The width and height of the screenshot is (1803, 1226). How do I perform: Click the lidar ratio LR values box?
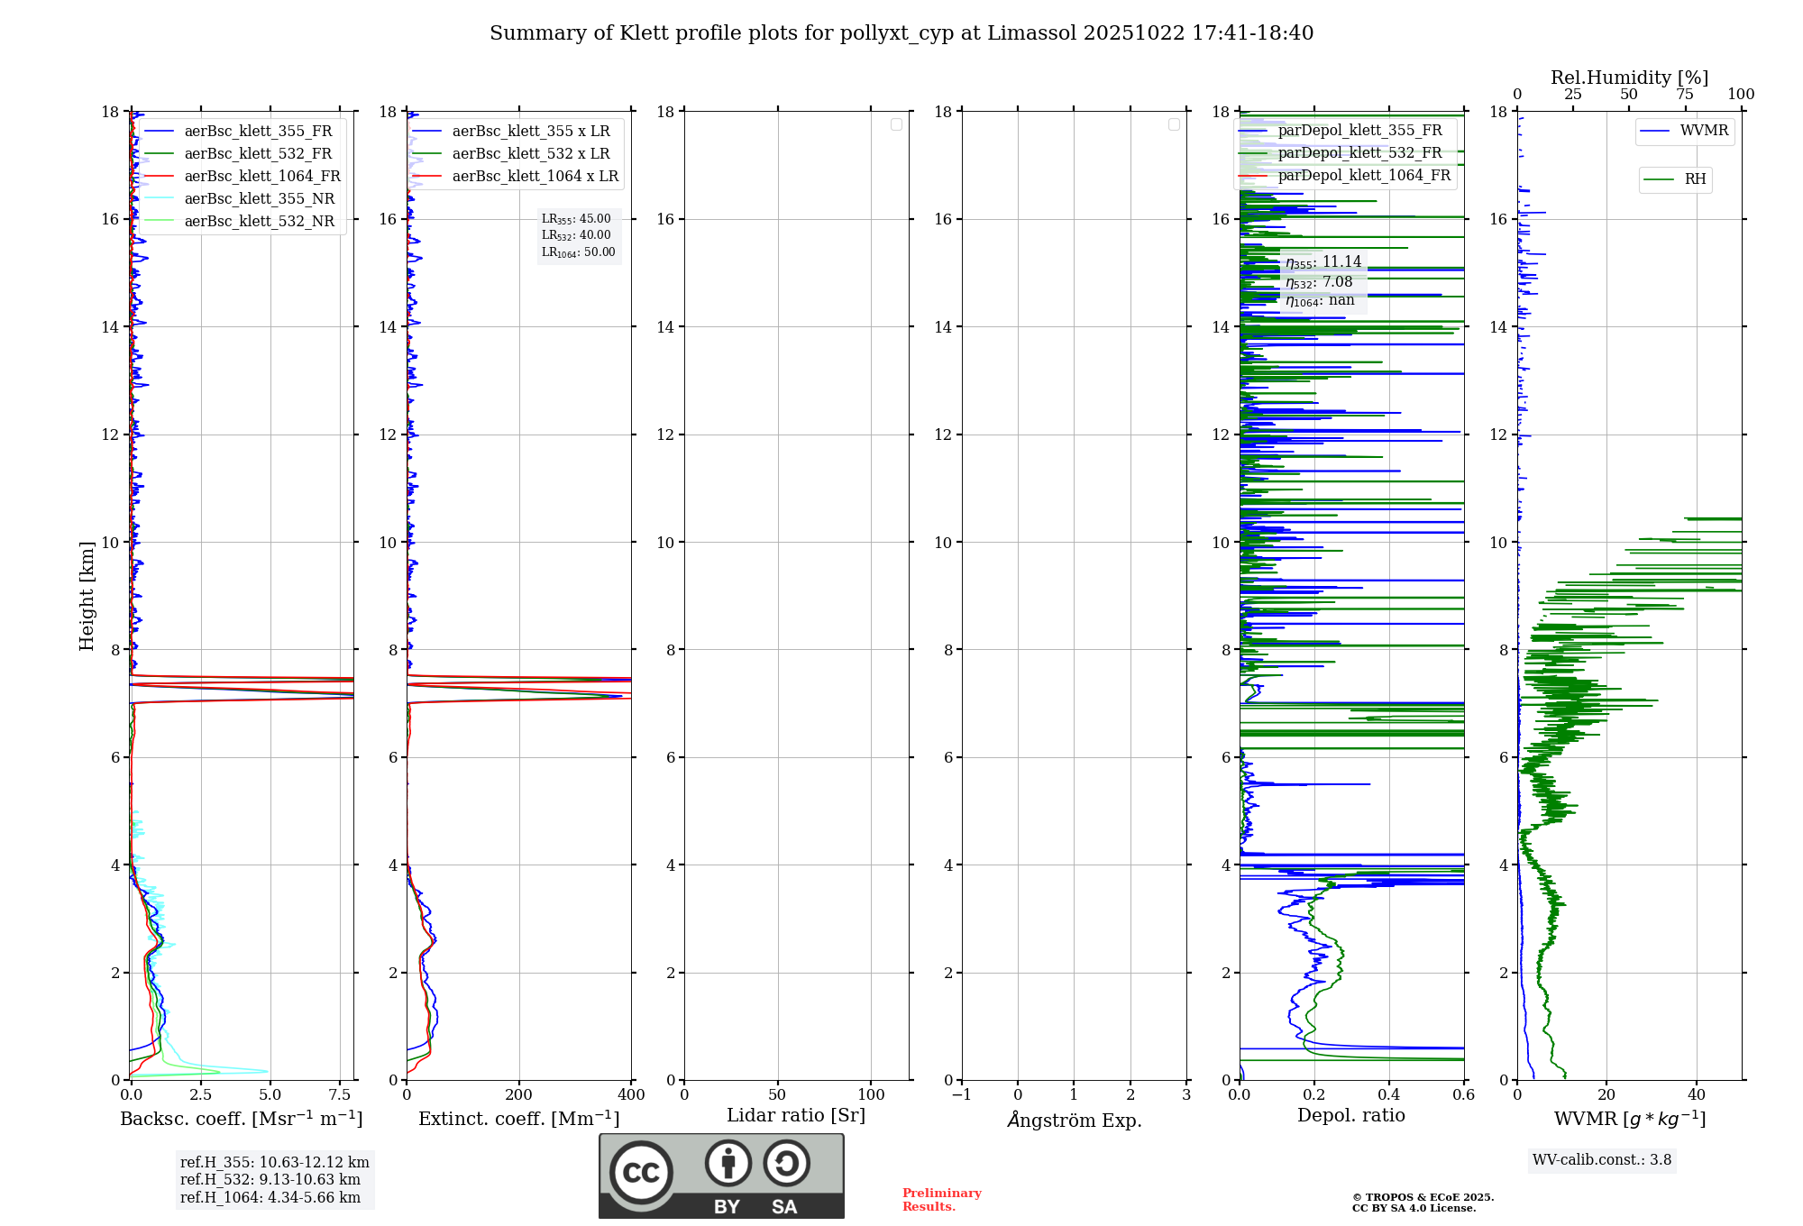coord(578,235)
